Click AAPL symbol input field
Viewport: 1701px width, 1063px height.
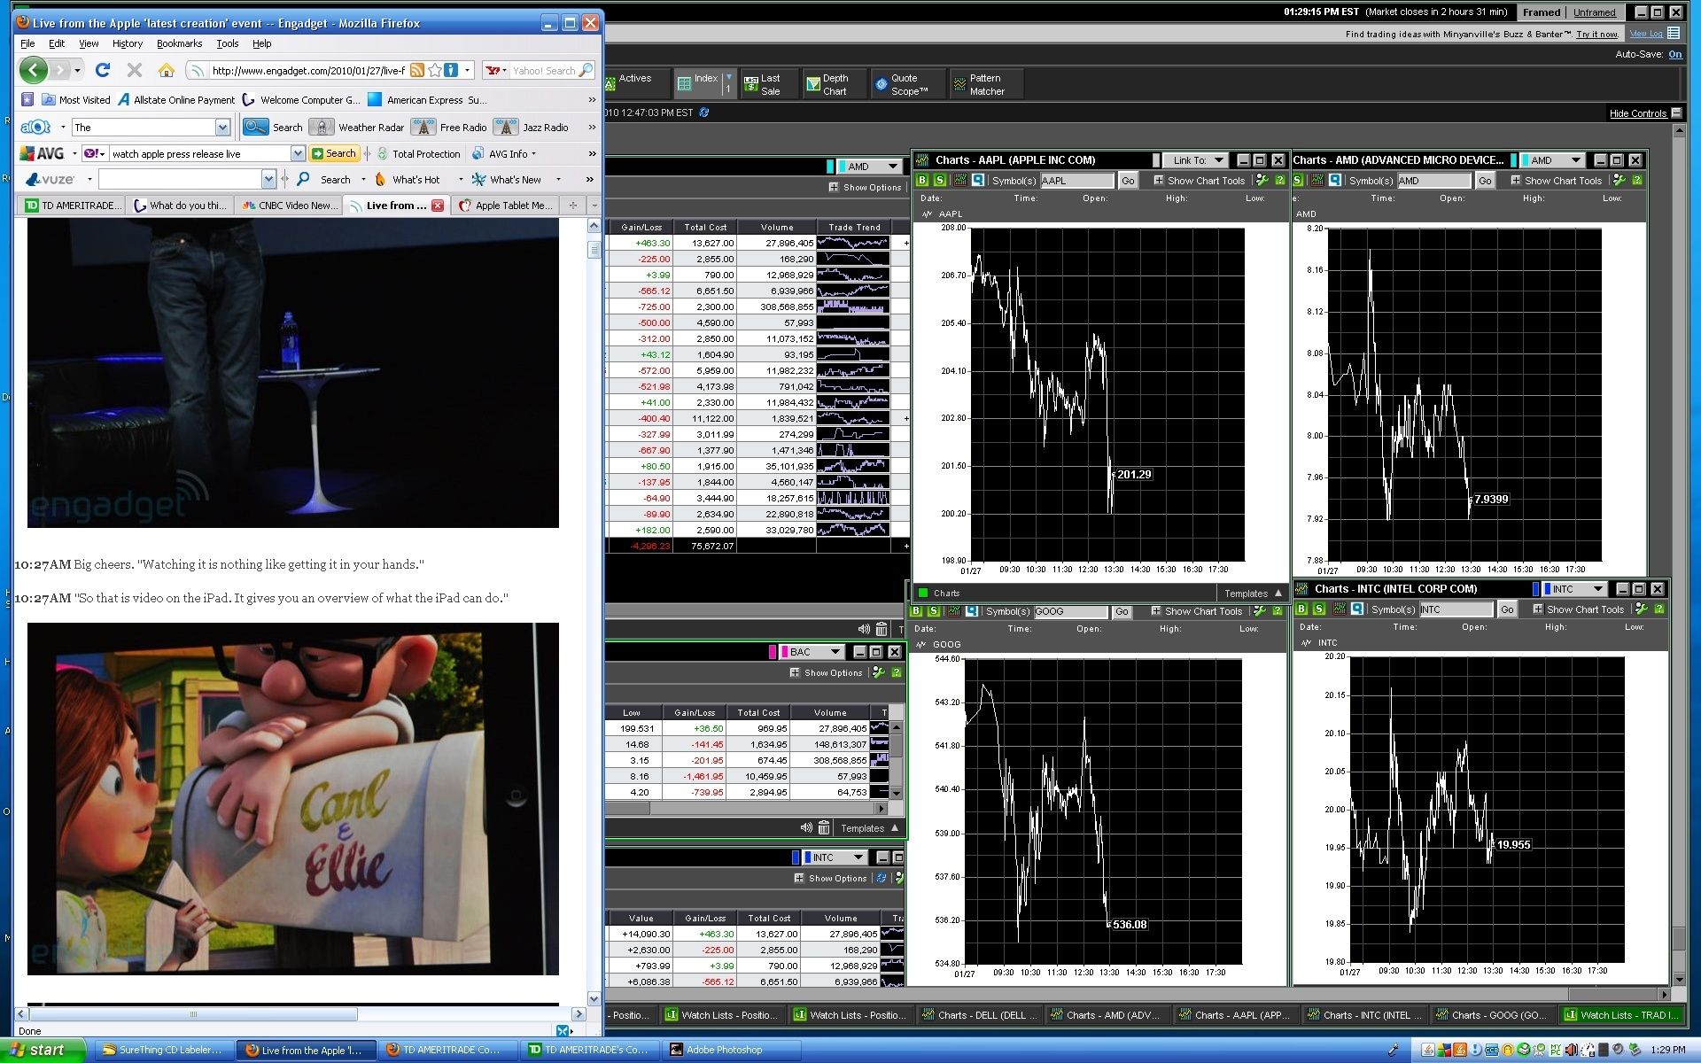click(x=1076, y=181)
